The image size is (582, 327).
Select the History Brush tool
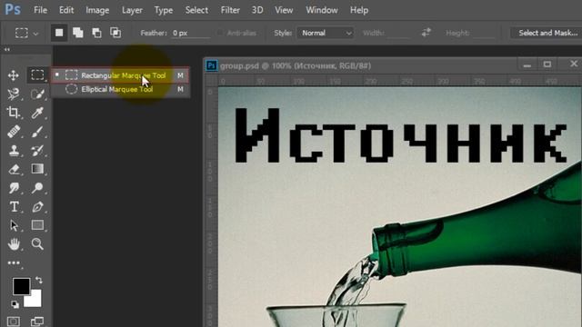(x=37, y=151)
